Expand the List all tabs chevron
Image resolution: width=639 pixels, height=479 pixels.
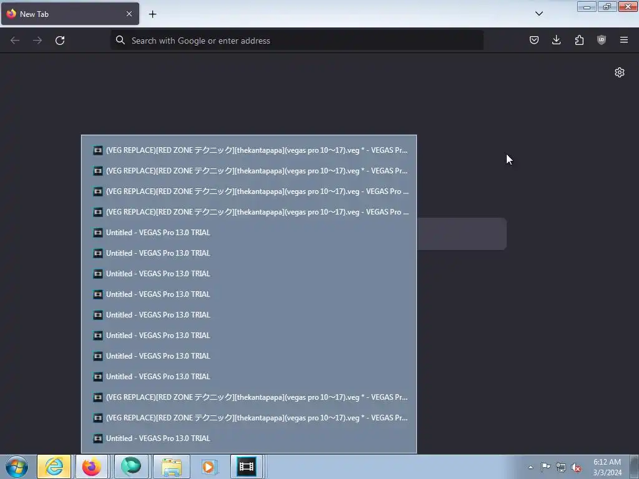coord(539,14)
